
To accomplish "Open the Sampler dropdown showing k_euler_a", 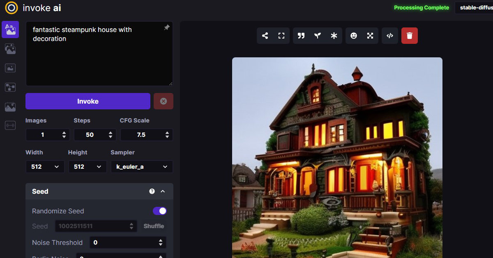I will 142,167.
